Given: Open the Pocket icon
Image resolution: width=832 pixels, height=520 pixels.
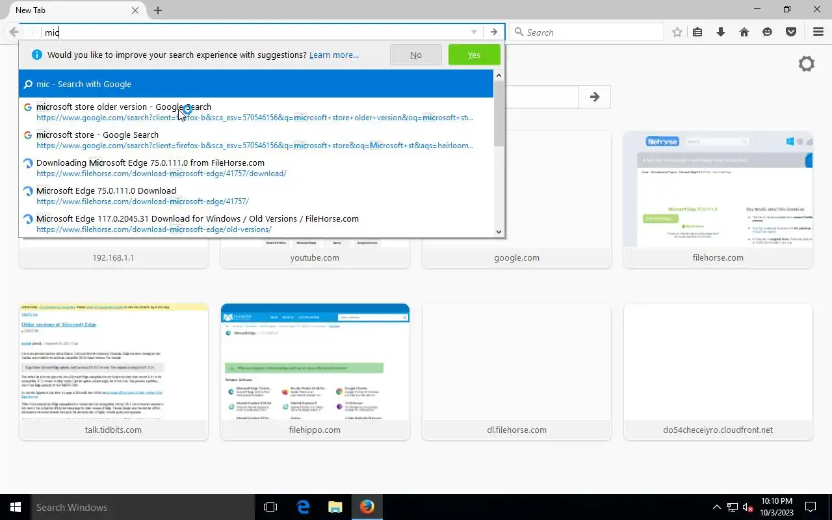Looking at the screenshot, I should click(x=791, y=32).
